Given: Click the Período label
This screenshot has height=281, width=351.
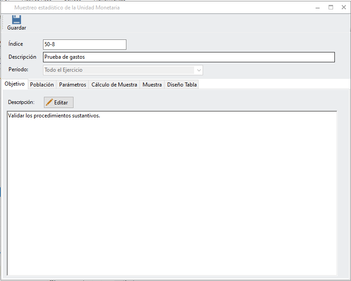Looking at the screenshot, I should 18,69.
